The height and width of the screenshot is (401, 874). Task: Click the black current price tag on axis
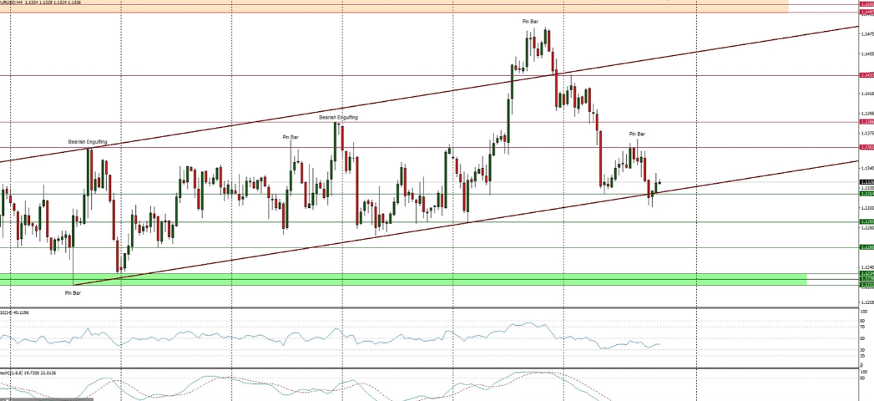point(866,181)
